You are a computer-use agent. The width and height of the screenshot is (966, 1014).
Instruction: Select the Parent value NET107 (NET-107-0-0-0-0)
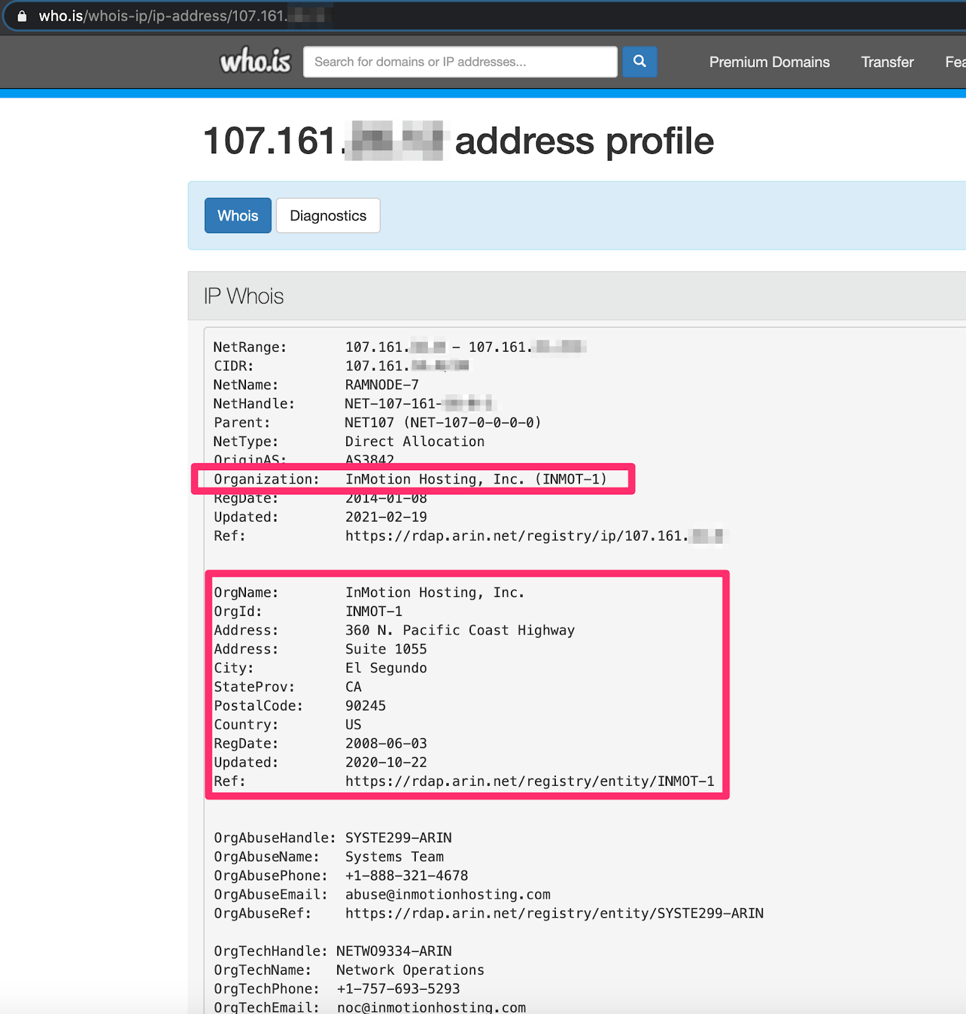pyautogui.click(x=443, y=423)
